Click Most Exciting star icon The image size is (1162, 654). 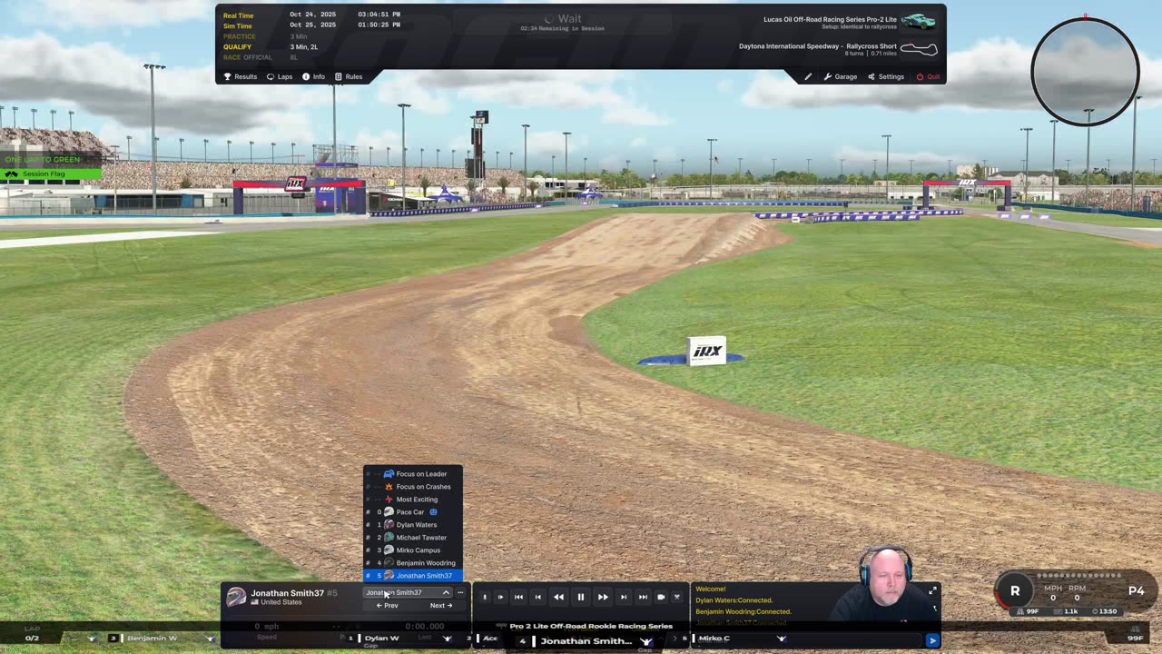(x=389, y=499)
